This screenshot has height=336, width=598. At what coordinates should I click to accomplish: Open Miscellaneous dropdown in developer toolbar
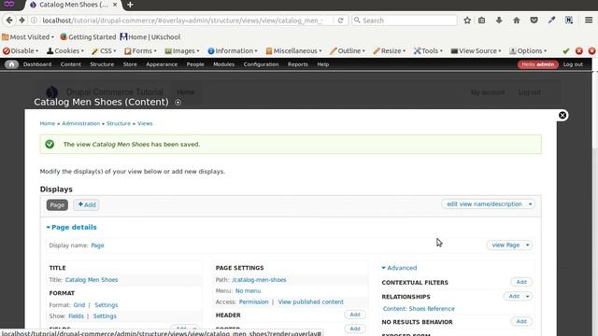pyautogui.click(x=293, y=50)
